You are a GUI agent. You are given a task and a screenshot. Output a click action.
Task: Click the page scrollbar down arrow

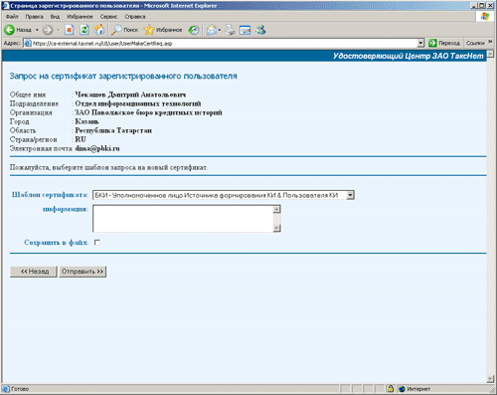click(490, 379)
